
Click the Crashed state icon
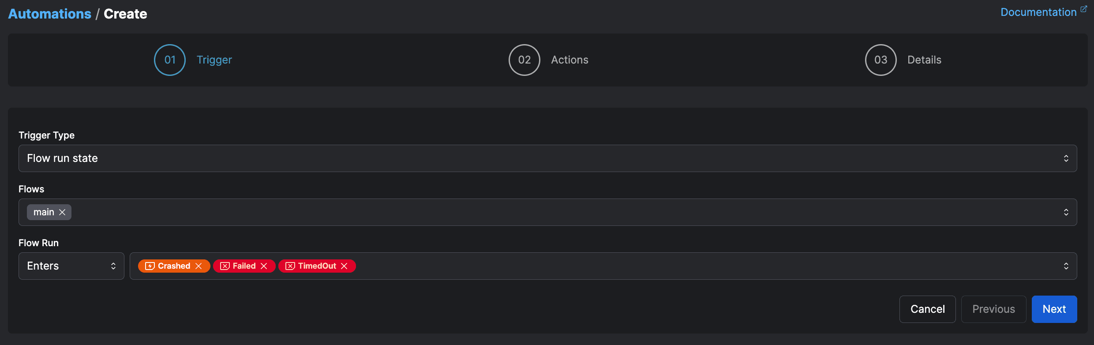pyautogui.click(x=150, y=266)
